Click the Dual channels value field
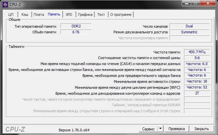The height and width of the screenshot is (135, 218). (x=189, y=26)
